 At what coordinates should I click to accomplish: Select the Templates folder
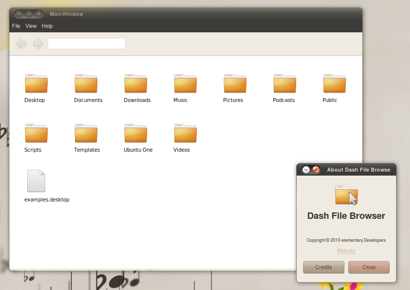[x=85, y=133]
